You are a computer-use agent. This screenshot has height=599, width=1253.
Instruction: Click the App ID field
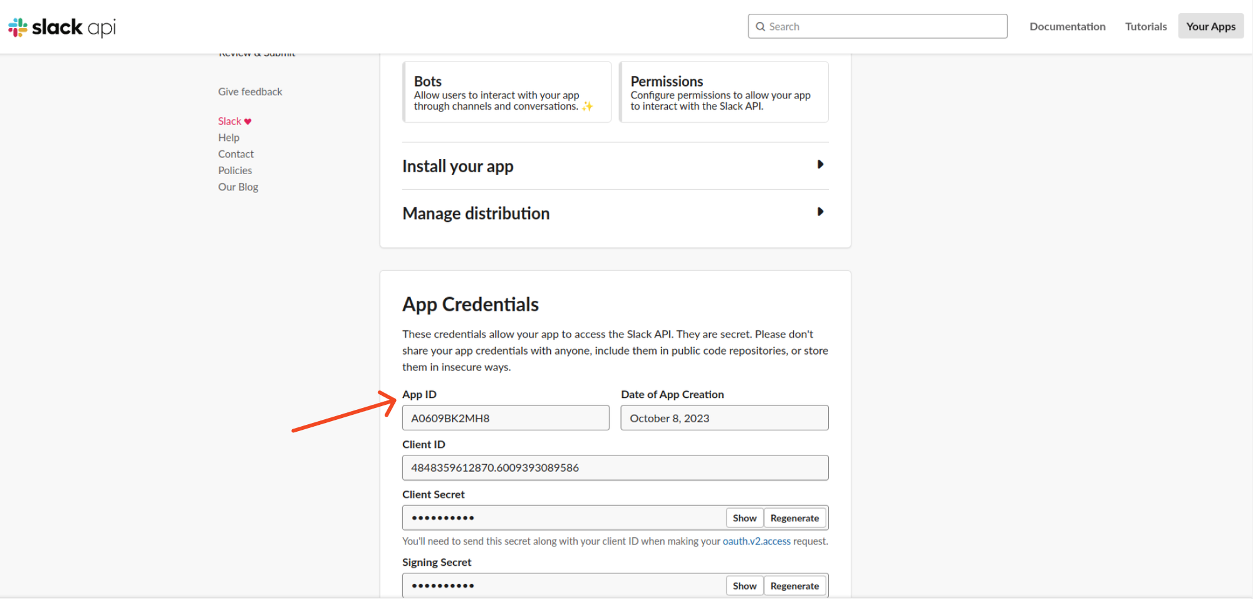pos(506,418)
